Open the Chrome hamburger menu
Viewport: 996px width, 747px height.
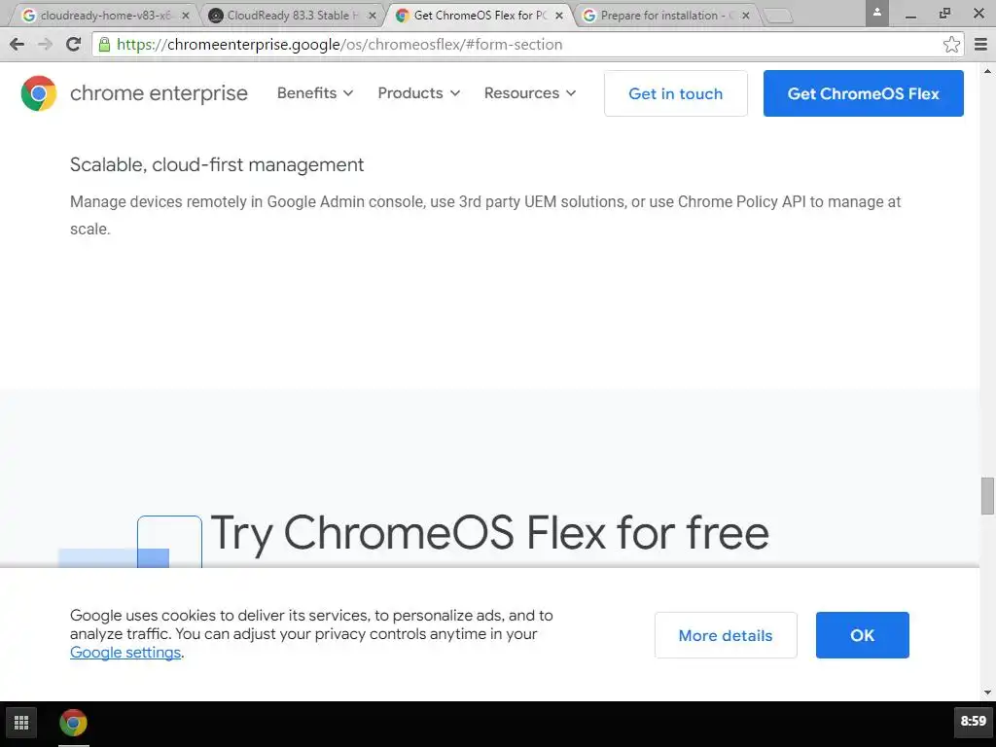coord(980,44)
